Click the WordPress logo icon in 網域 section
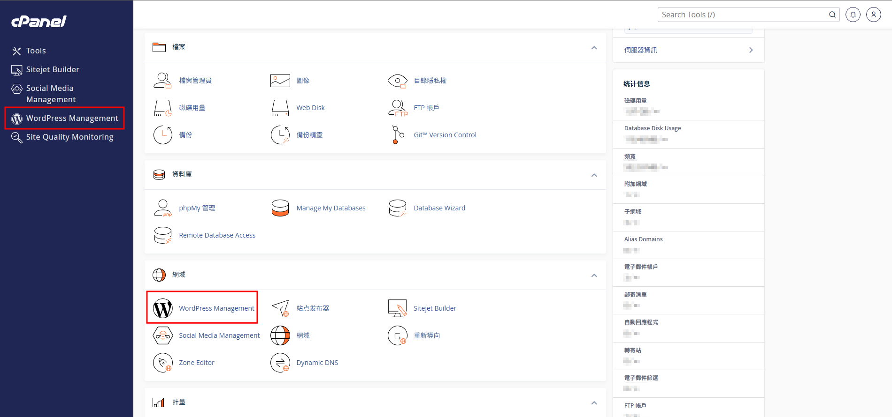This screenshot has width=892, height=417. click(x=162, y=308)
